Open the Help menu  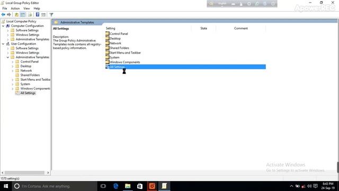37,8
